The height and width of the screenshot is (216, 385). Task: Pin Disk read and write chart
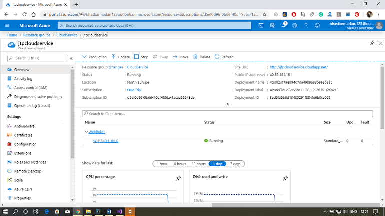pyautogui.click(x=285, y=178)
